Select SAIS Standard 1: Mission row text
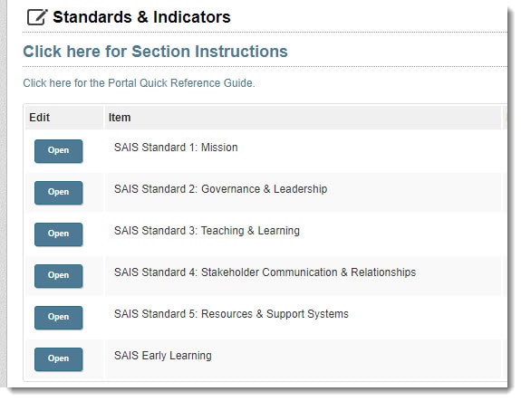The width and height of the screenshot is (521, 401). coord(176,148)
